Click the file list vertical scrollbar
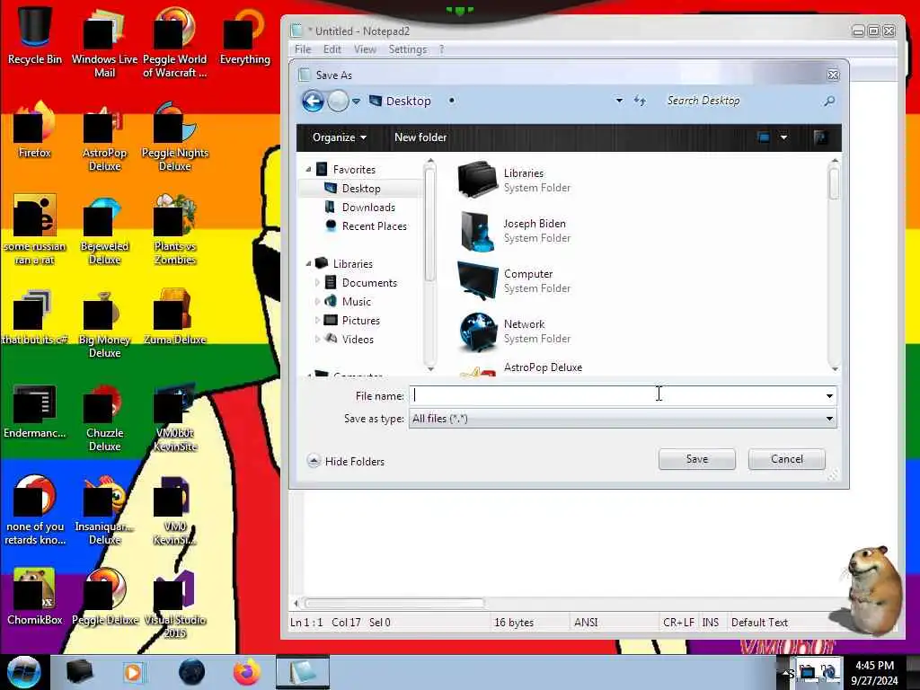 point(835,265)
